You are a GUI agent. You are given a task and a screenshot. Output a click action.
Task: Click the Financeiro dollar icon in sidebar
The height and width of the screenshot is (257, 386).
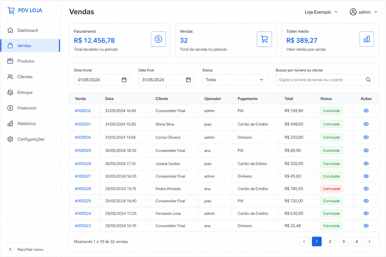click(10, 108)
